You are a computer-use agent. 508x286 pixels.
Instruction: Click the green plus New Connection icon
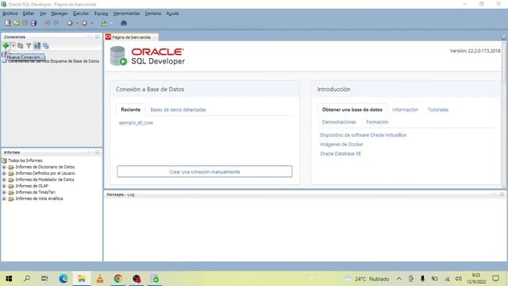6,46
